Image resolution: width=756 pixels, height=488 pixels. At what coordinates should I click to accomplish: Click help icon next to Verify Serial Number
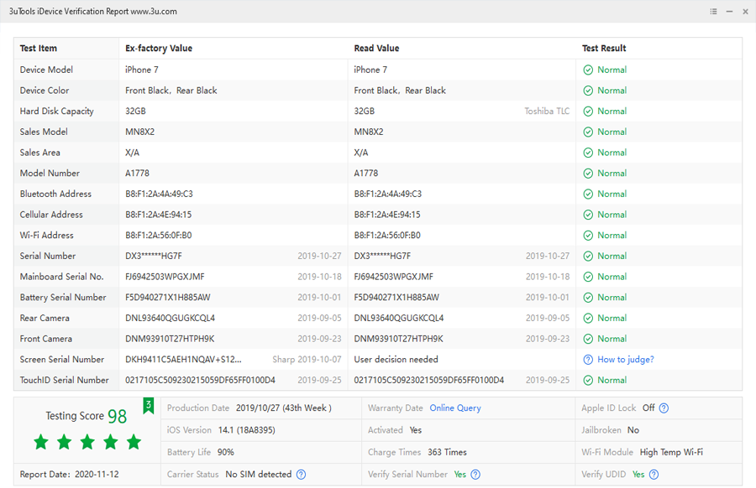(475, 475)
